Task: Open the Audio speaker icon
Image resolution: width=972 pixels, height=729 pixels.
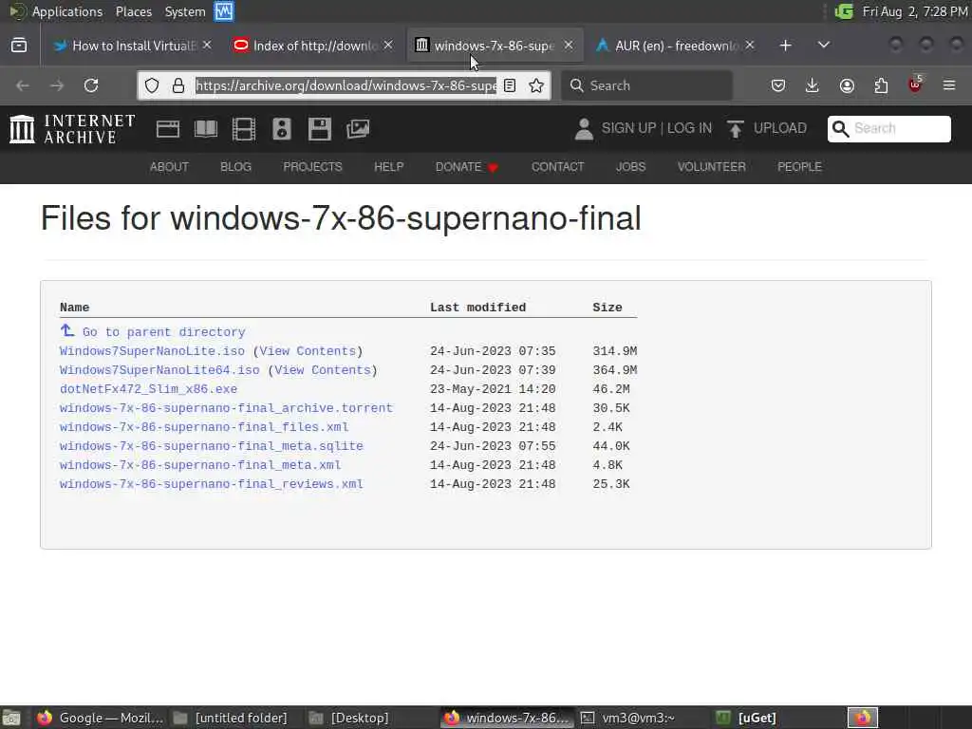Action: (281, 129)
